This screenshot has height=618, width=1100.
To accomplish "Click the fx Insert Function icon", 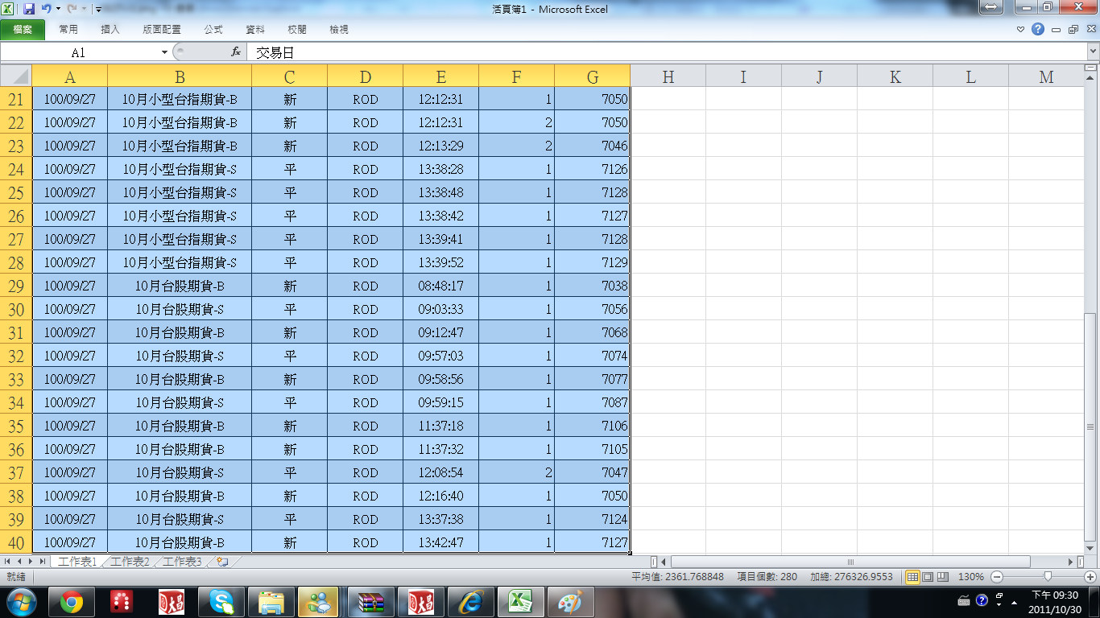I will tap(236, 52).
